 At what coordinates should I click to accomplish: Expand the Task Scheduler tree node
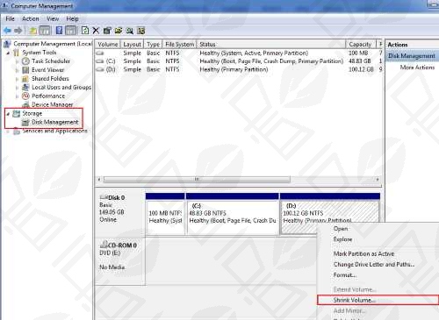tap(18, 61)
